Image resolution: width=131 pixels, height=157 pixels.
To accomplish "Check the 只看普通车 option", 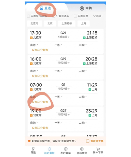I will 54,16.
